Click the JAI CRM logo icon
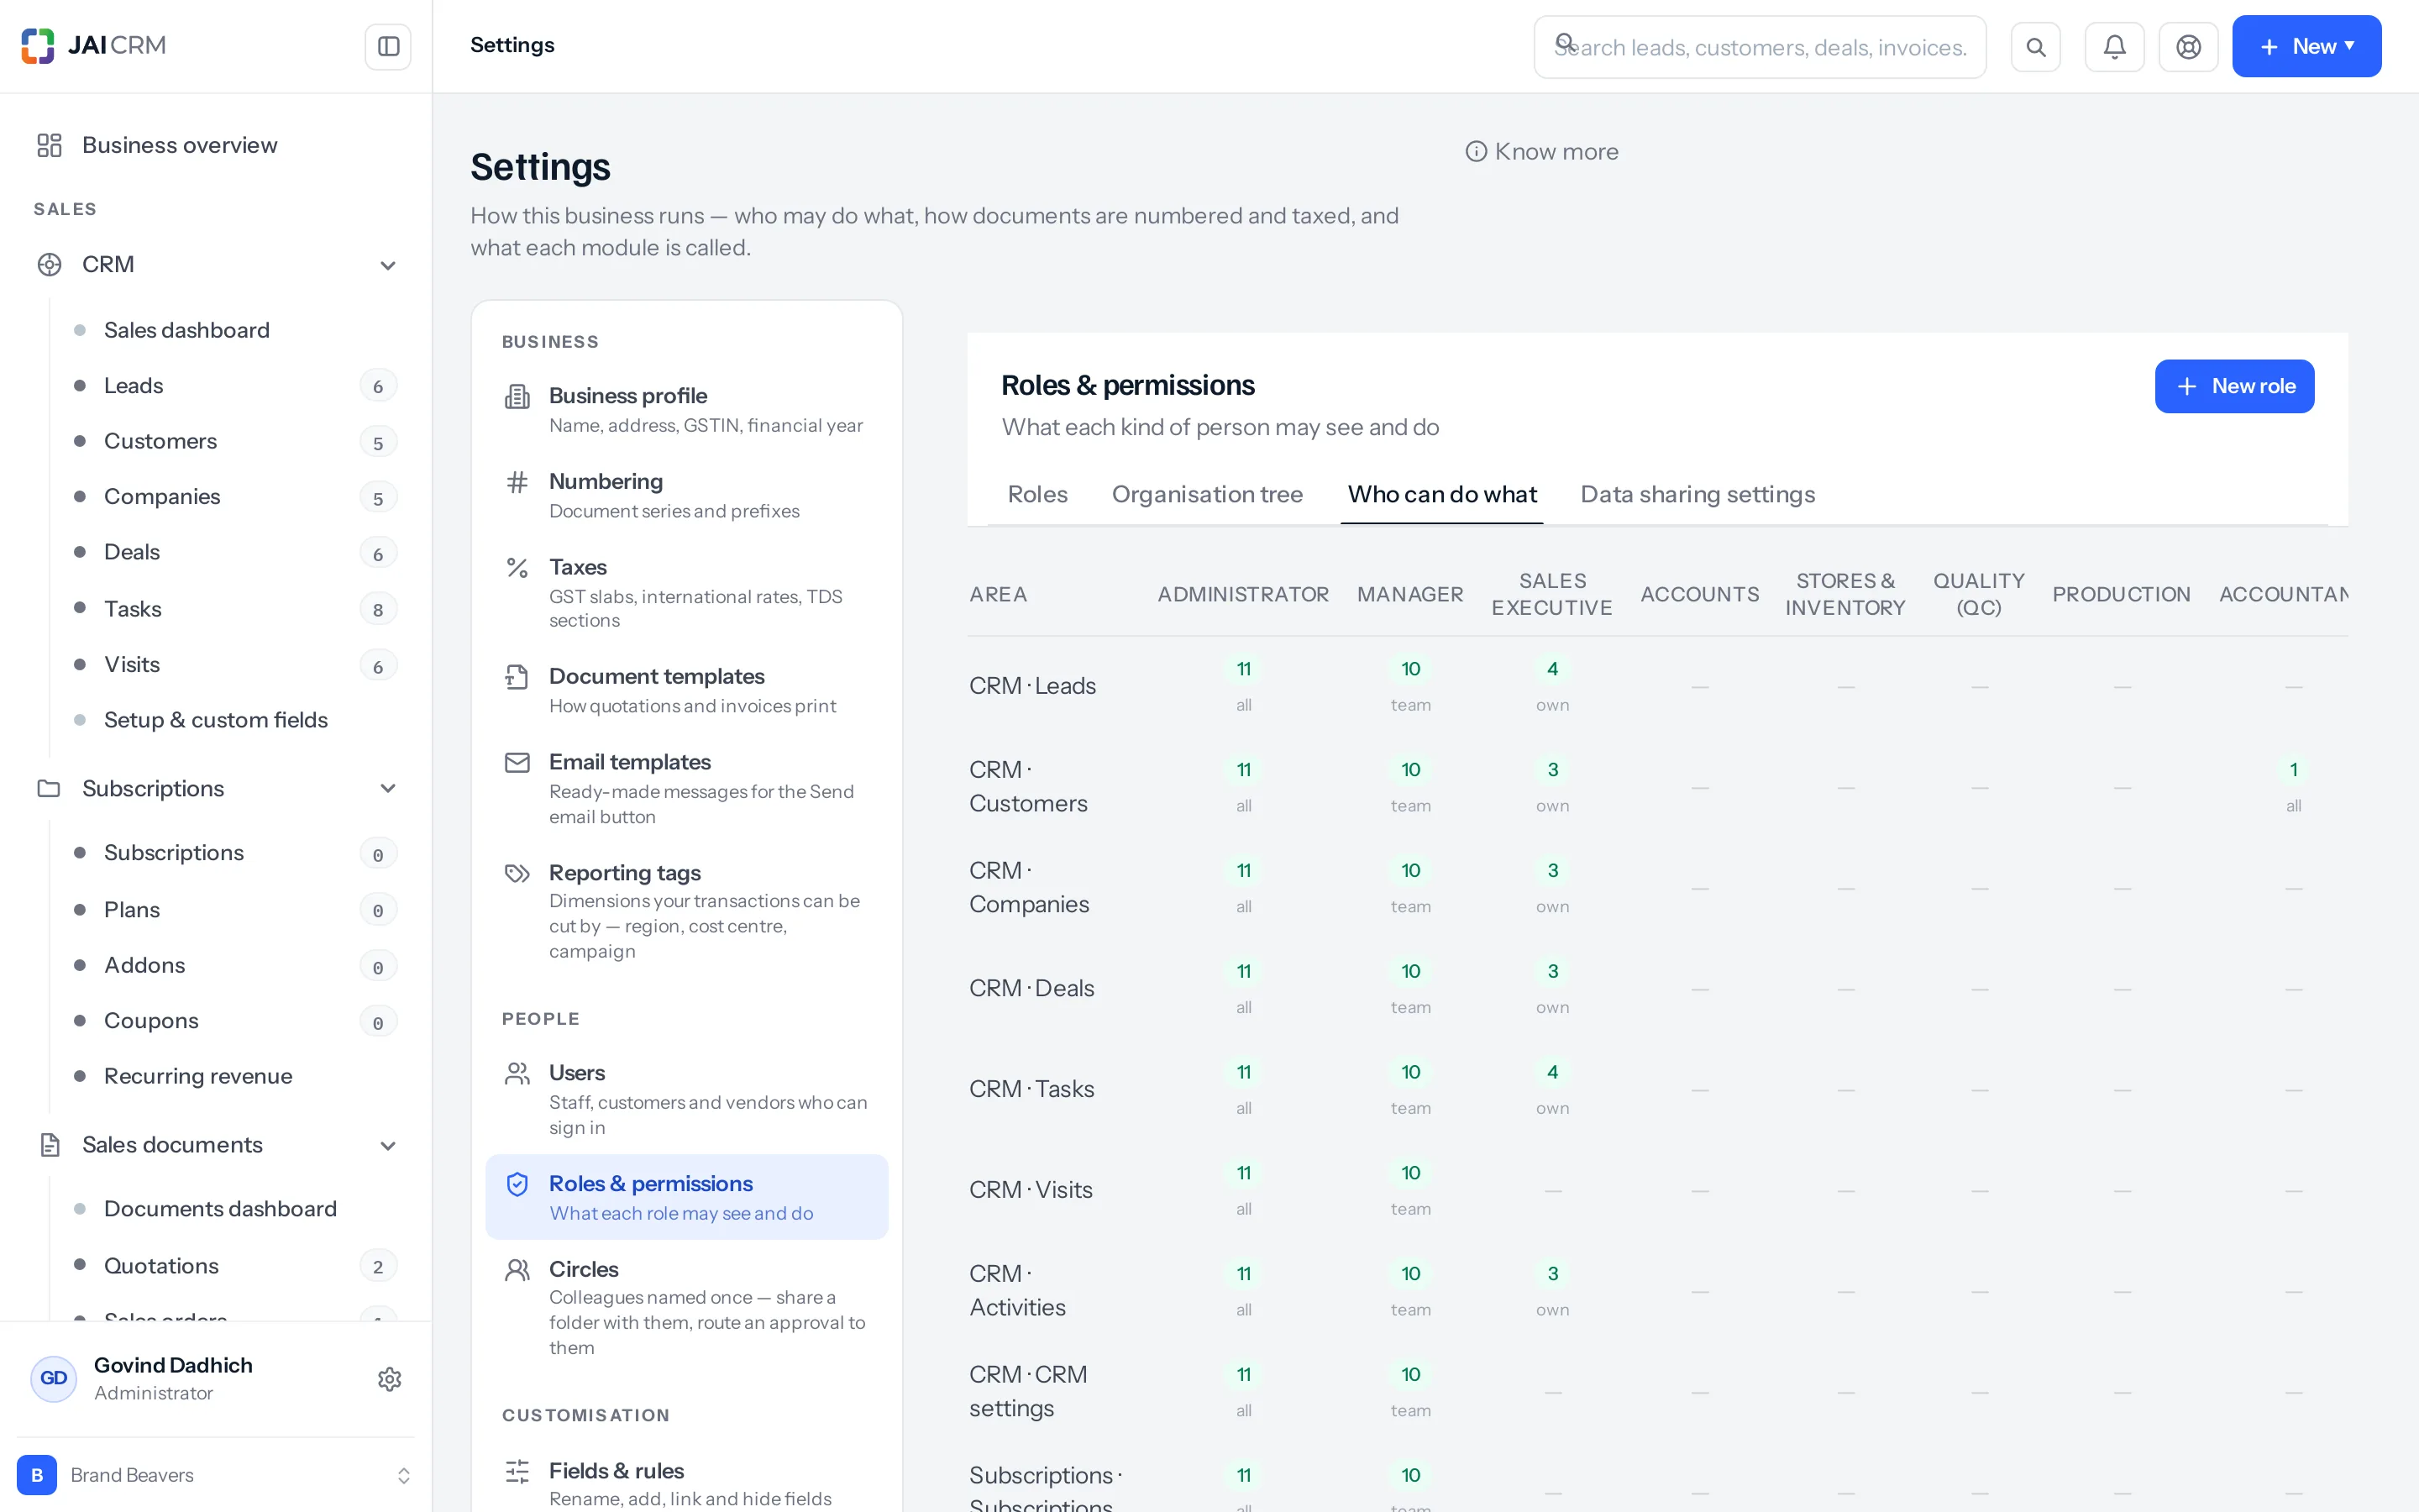The height and width of the screenshot is (1512, 2419). [38, 46]
